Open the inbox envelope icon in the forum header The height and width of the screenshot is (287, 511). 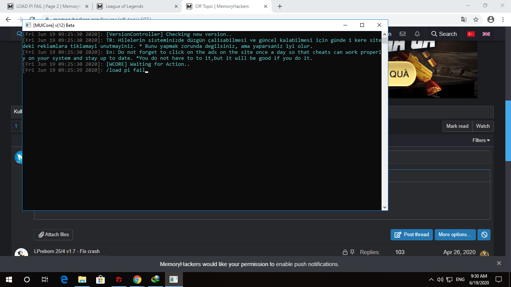pos(403,34)
